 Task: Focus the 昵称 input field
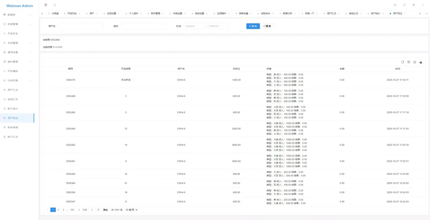(x=143, y=26)
